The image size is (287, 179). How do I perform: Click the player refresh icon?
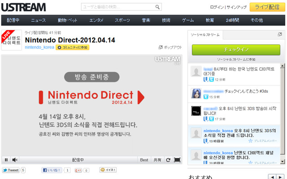168,160
